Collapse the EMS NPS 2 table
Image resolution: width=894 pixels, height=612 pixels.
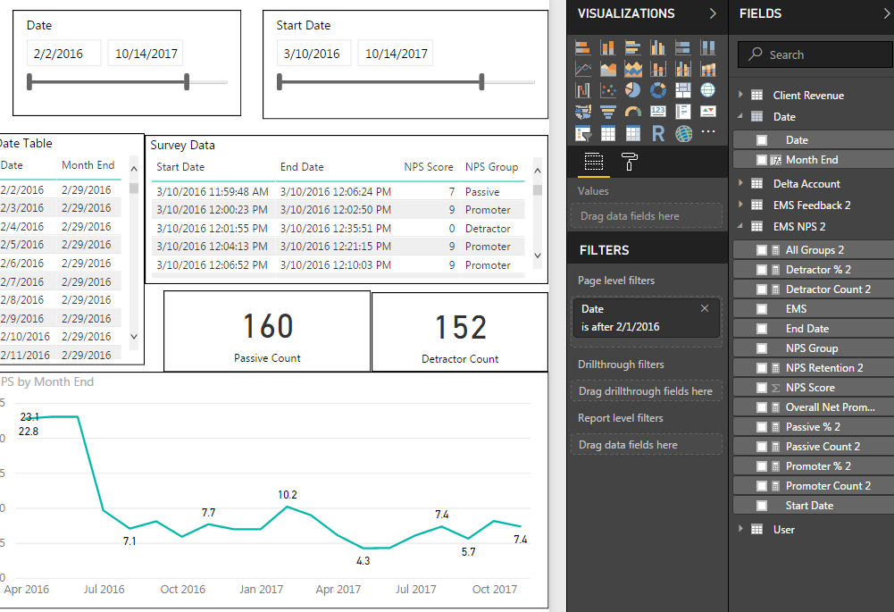click(740, 226)
